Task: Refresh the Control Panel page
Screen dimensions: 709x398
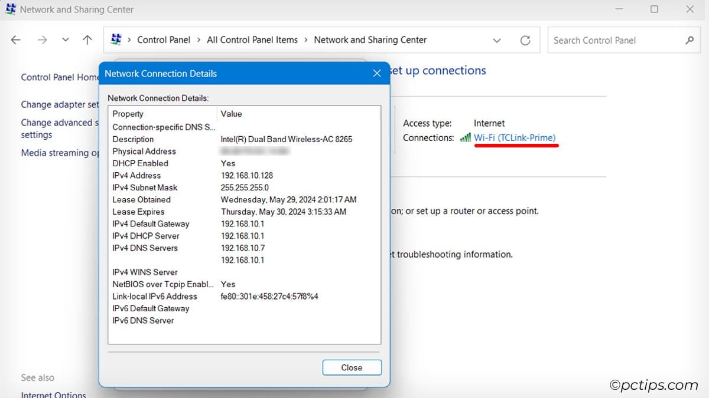Action: point(525,40)
